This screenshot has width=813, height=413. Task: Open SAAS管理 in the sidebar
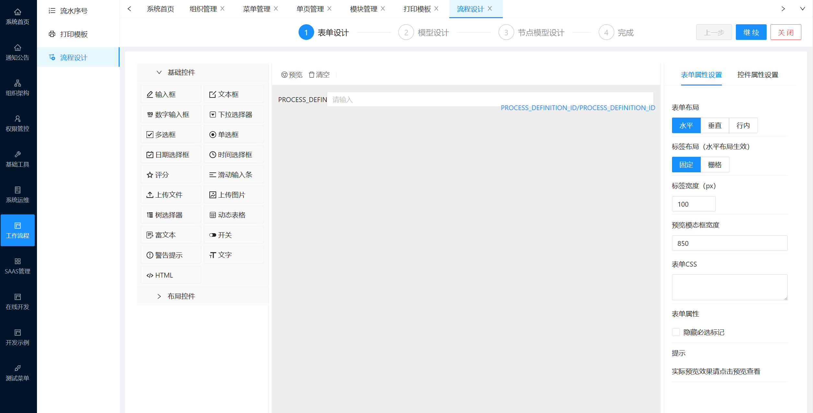coord(18,266)
